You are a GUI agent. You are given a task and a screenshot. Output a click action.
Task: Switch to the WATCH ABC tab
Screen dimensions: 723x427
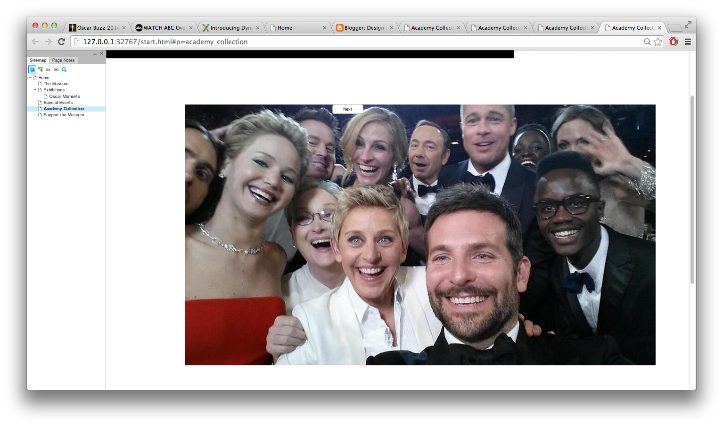pos(164,28)
